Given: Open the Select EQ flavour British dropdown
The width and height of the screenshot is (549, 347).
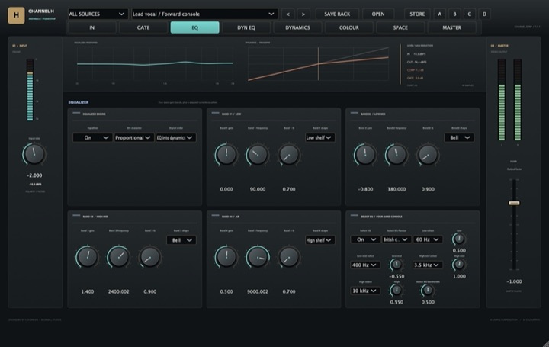Looking at the screenshot, I should 396,239.
